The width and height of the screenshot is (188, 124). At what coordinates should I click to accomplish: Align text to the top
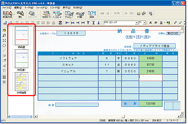pos(88,23)
